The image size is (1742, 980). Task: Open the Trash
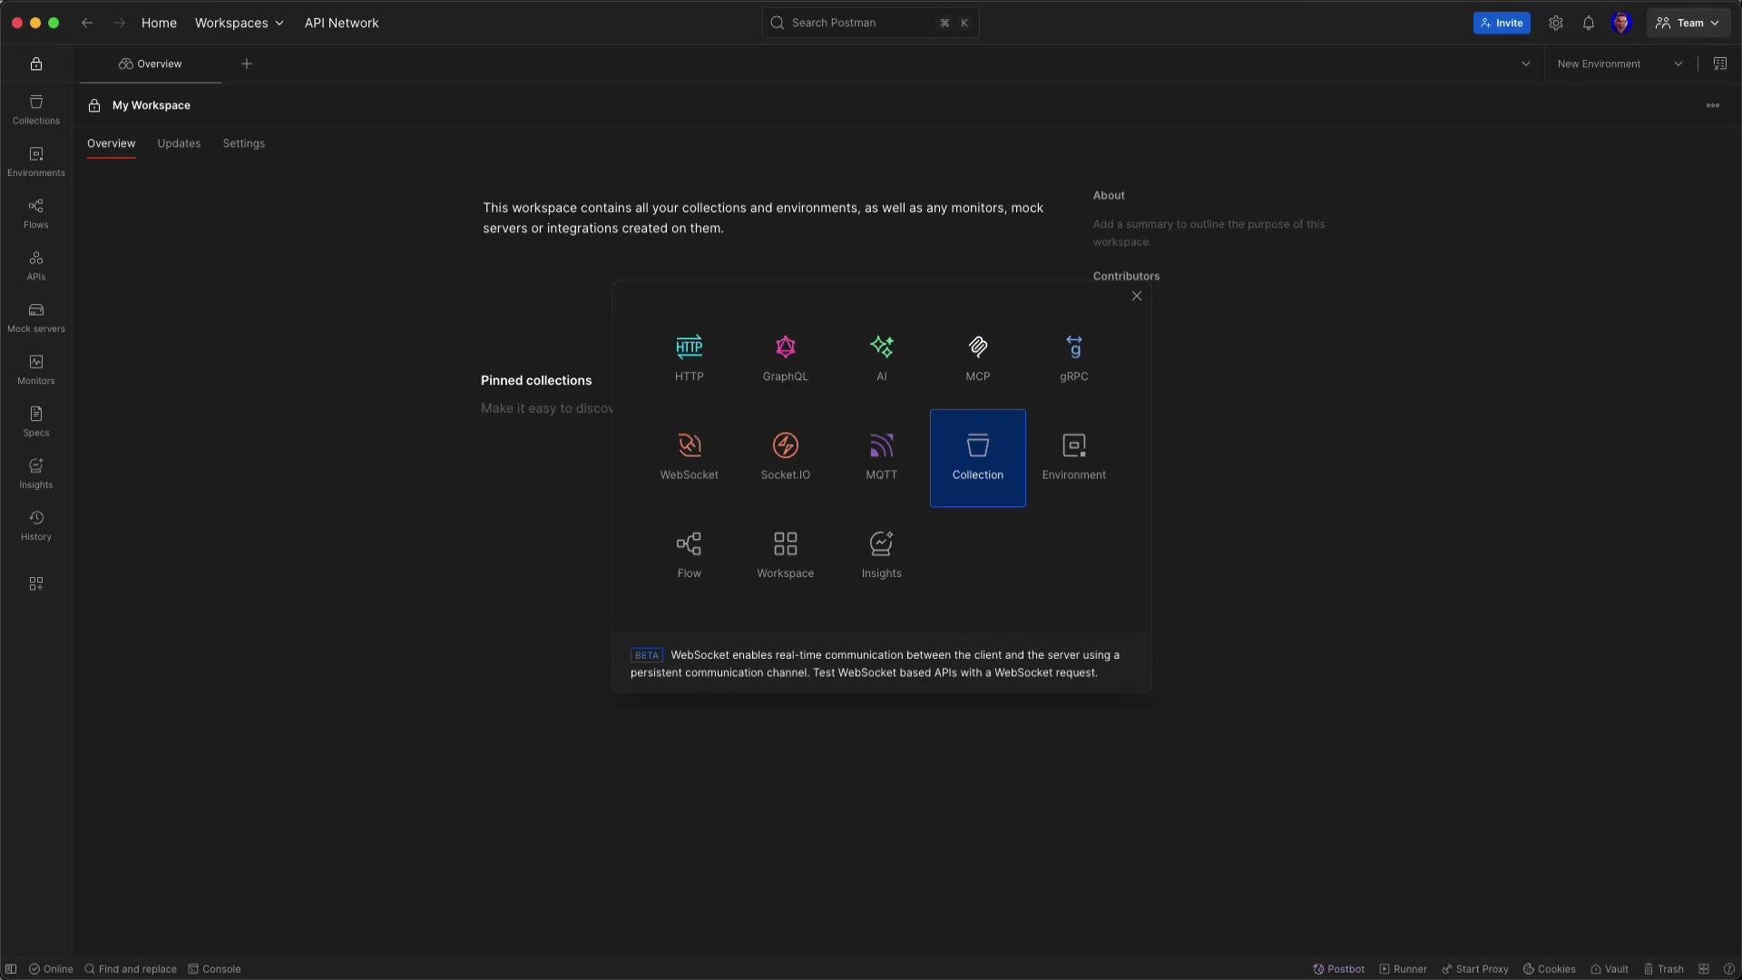pos(1663,968)
